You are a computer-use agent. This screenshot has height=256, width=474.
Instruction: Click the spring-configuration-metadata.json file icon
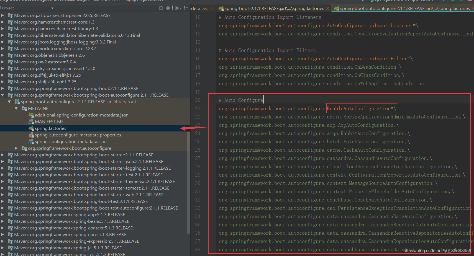[x=31, y=142]
